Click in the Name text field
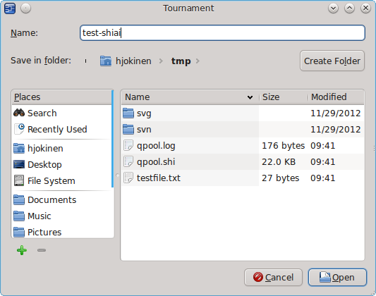The width and height of the screenshot is (376, 296). (222, 33)
